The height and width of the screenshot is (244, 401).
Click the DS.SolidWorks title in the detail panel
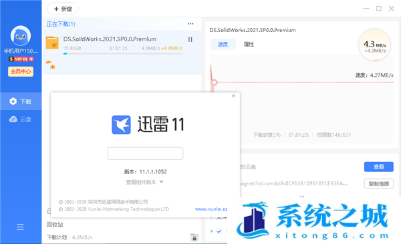[x=253, y=30]
